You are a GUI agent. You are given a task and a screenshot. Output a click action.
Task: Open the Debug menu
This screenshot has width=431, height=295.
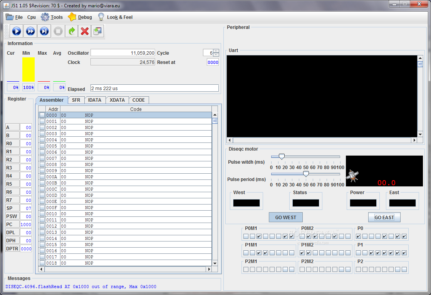80,17
